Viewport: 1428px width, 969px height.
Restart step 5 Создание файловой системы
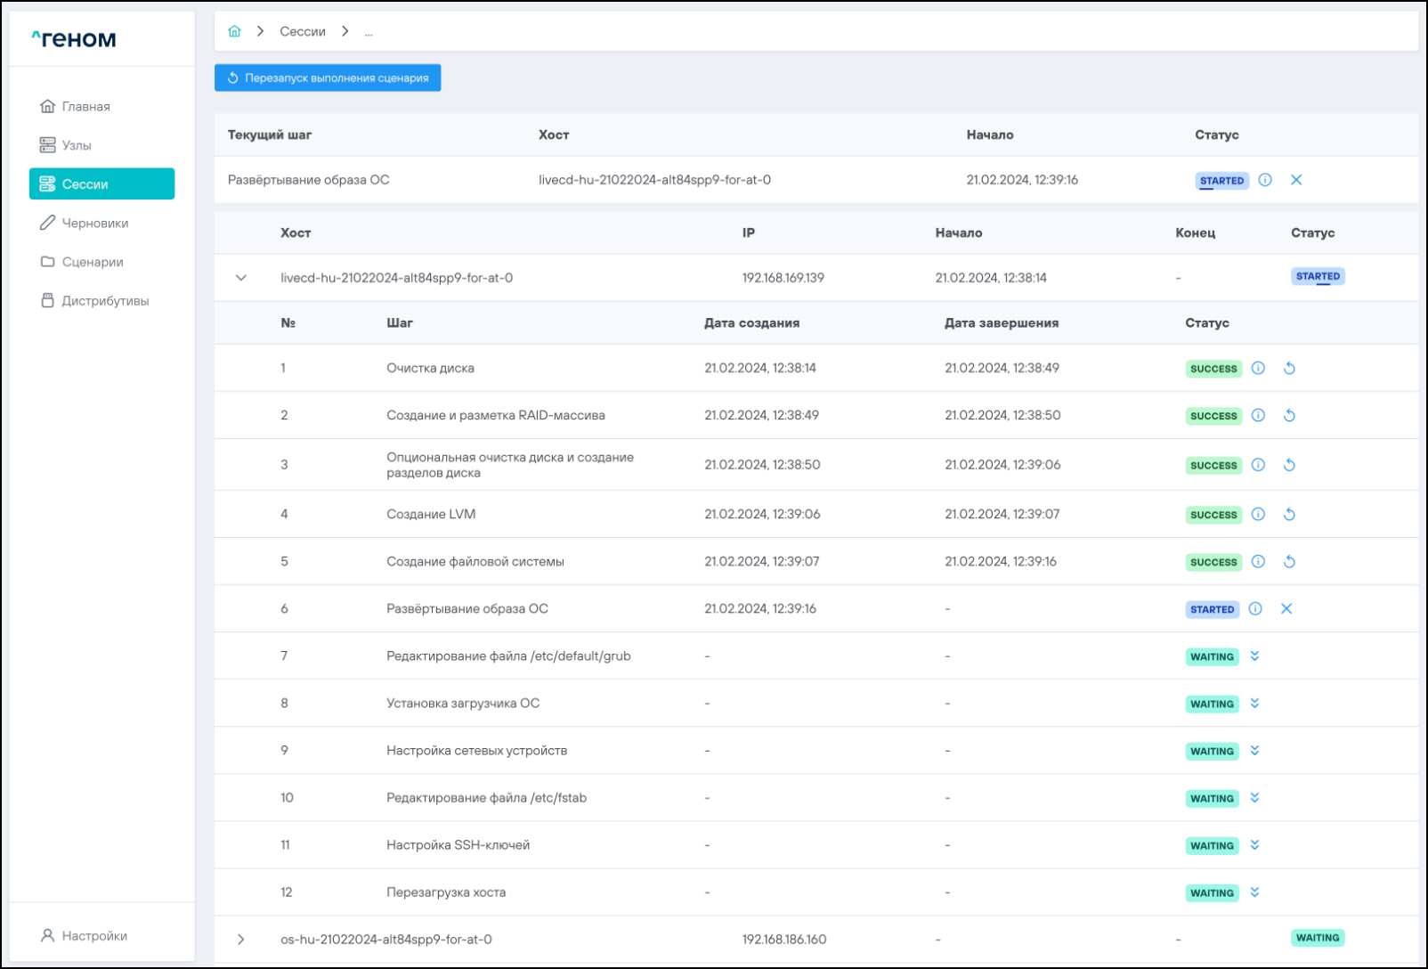point(1289,562)
